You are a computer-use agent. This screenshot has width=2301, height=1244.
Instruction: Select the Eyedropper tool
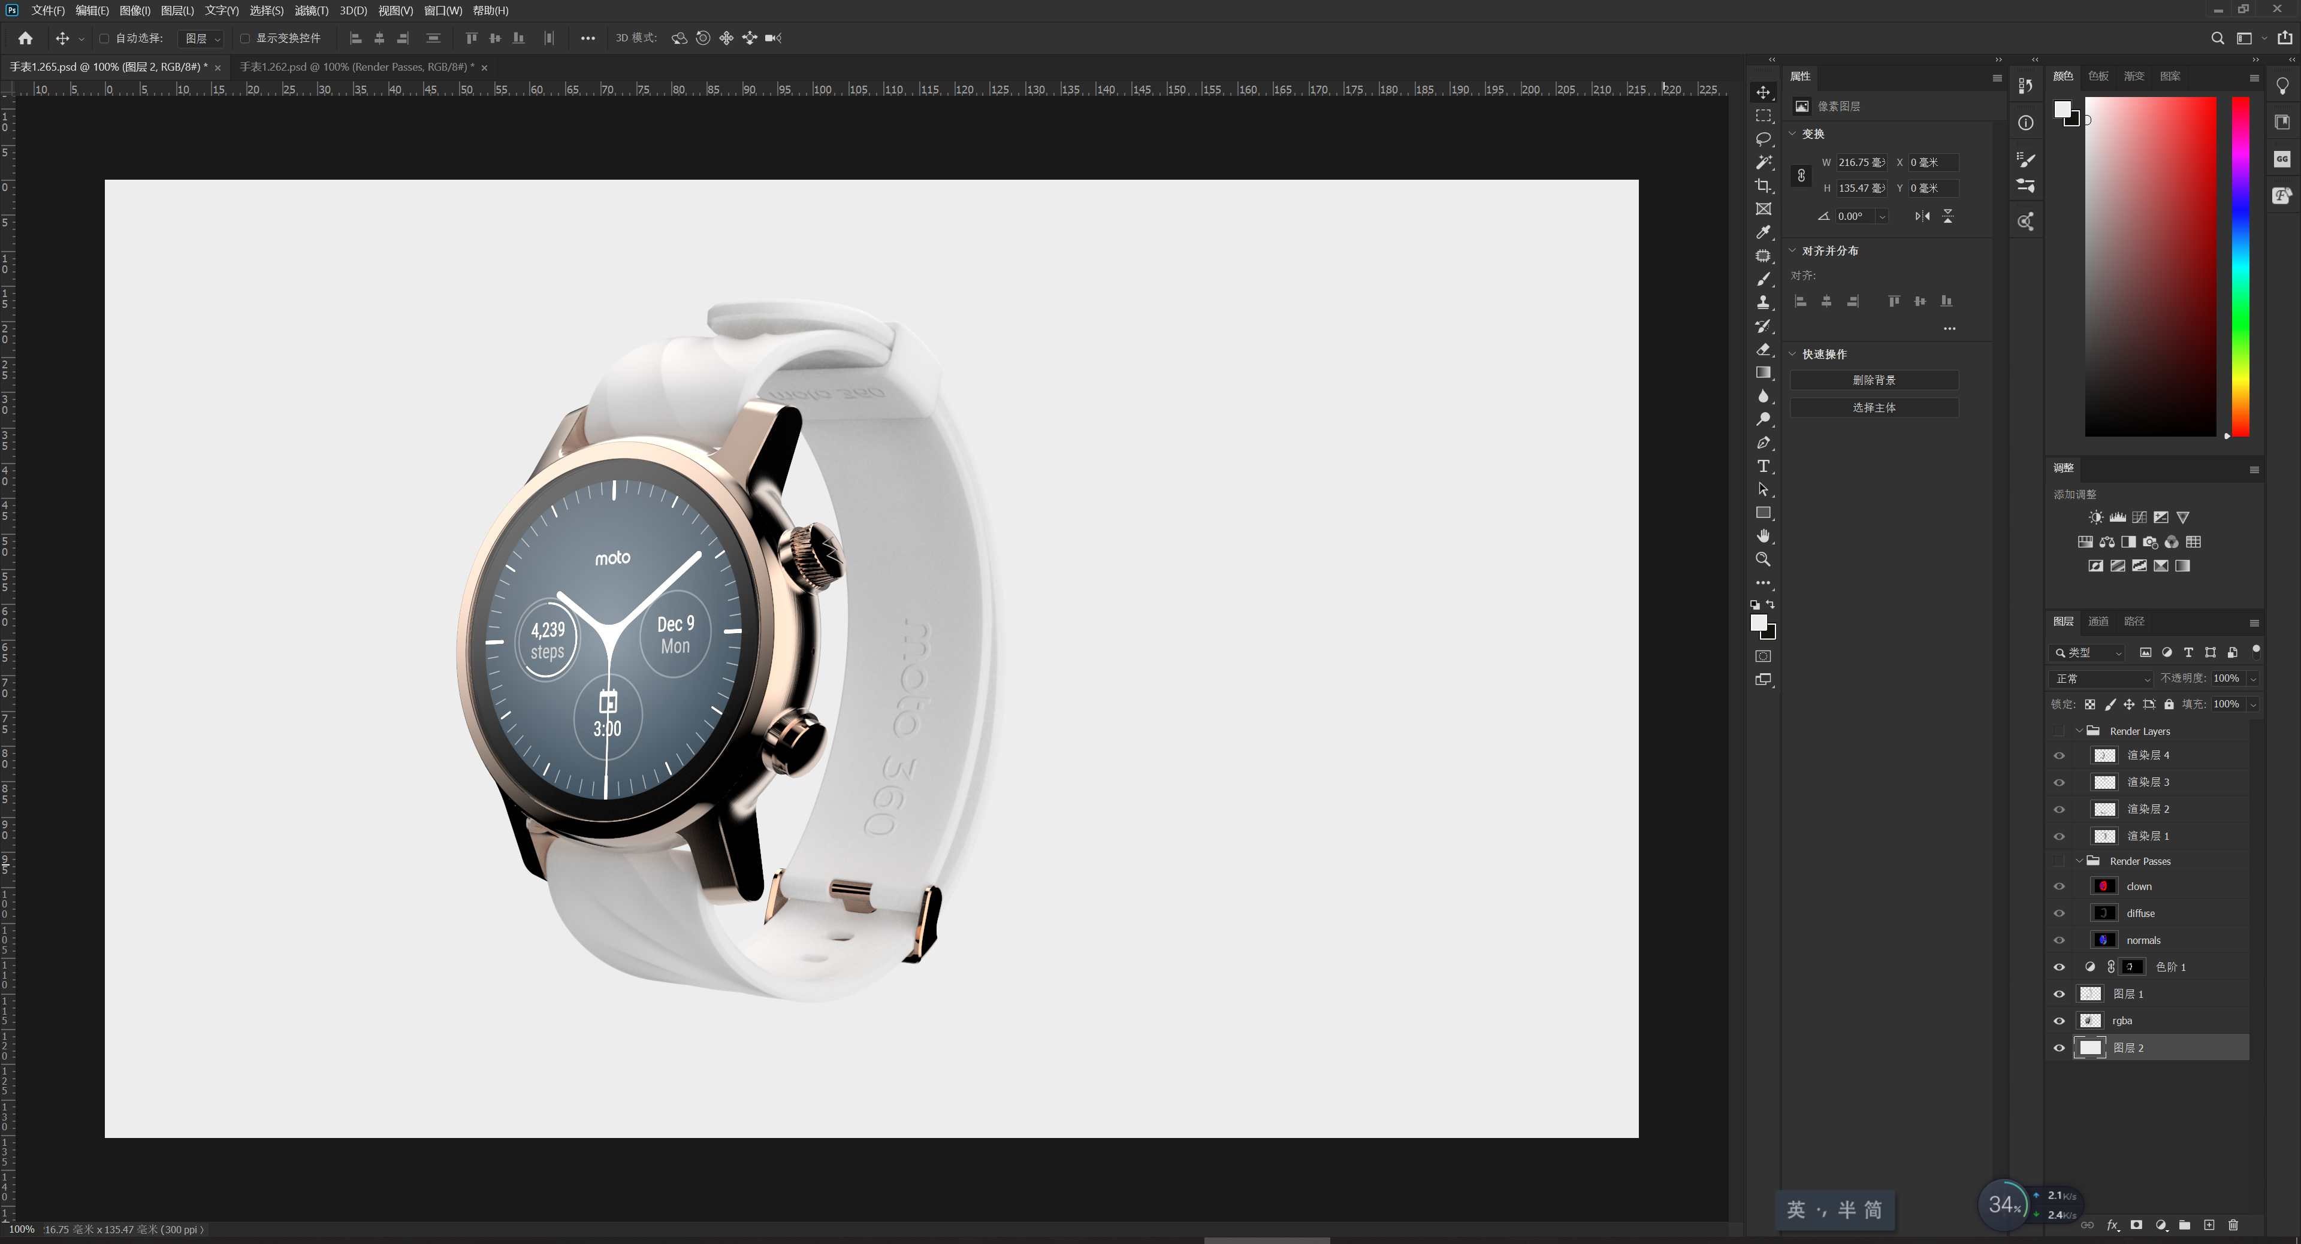[x=1762, y=232]
